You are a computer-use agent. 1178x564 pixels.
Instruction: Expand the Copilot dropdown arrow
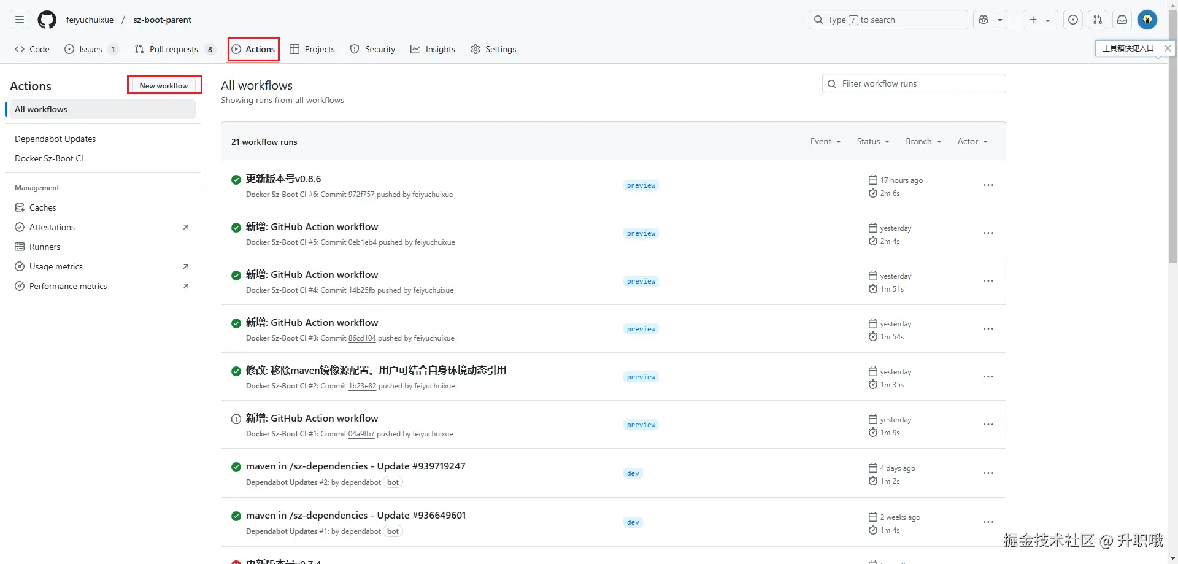[x=1000, y=20]
